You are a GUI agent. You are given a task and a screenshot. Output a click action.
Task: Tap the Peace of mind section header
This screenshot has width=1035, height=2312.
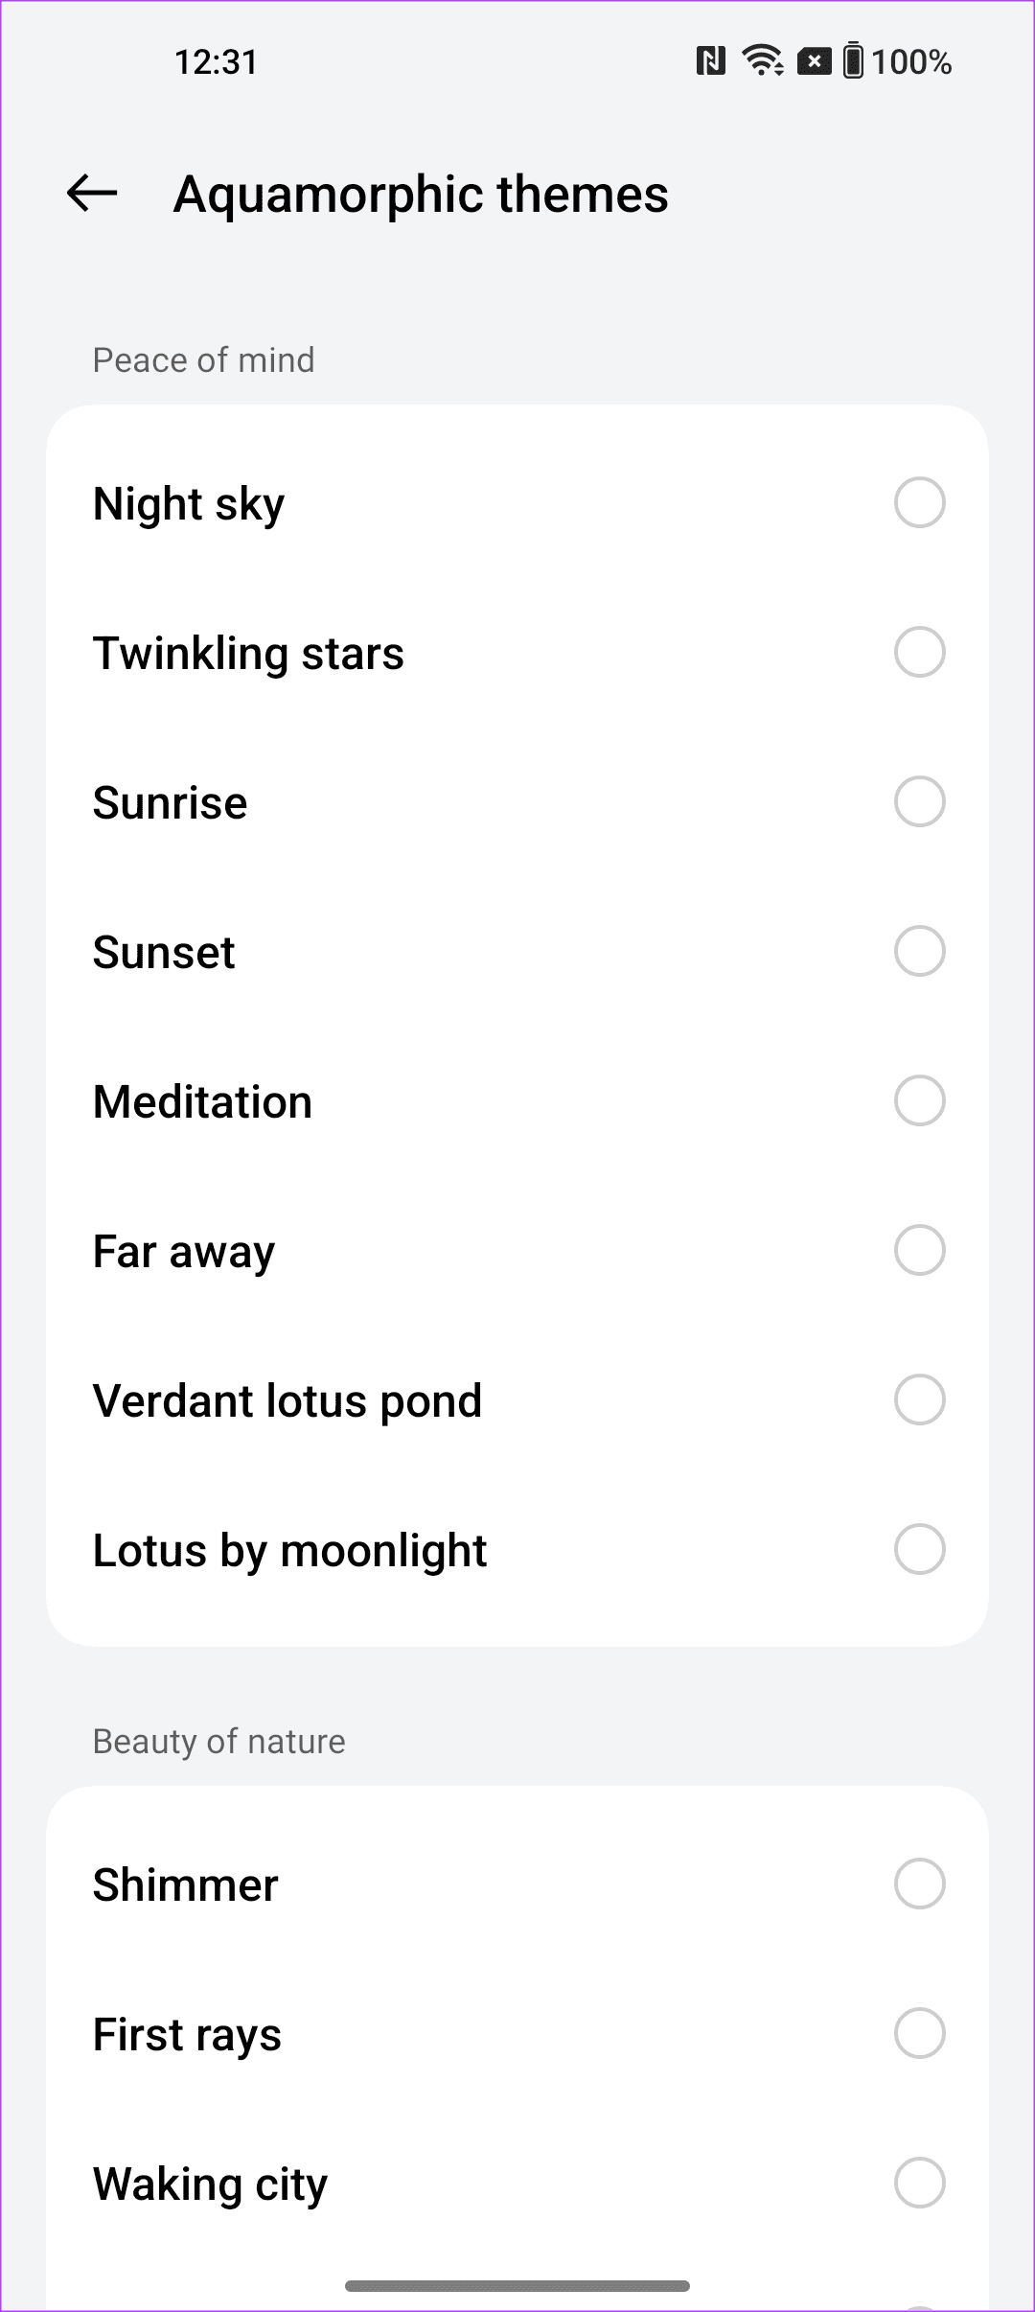tap(203, 360)
